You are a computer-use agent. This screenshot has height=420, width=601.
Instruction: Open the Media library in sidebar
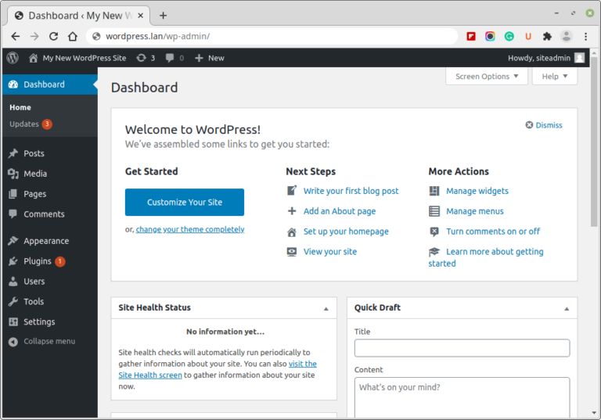pyautogui.click(x=35, y=174)
